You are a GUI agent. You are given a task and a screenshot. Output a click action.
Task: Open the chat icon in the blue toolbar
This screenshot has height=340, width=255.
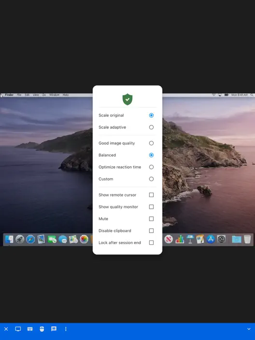pos(54,329)
